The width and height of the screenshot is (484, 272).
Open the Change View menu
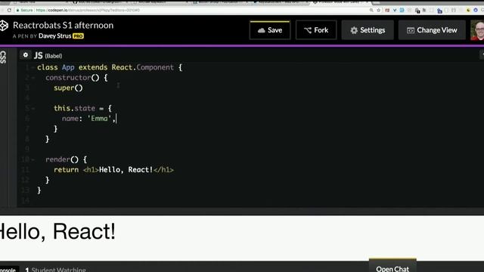coord(432,30)
